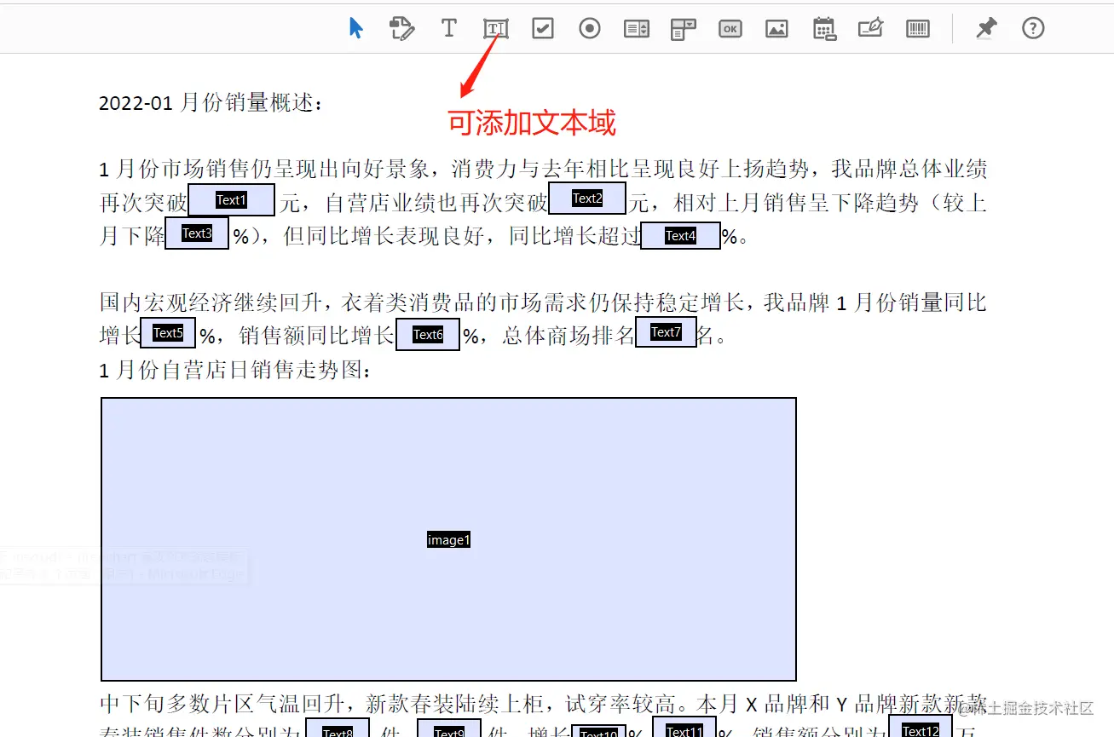The height and width of the screenshot is (737, 1114).
Task: Select the List Box field tool
Action: pos(636,28)
